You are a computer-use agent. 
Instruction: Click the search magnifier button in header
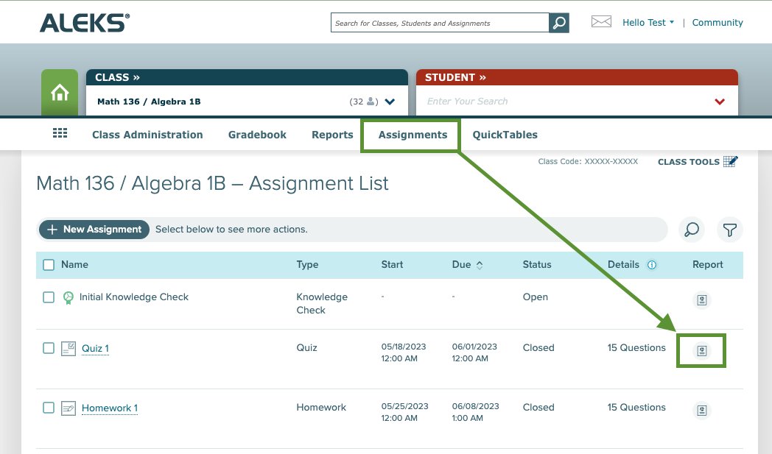[559, 23]
